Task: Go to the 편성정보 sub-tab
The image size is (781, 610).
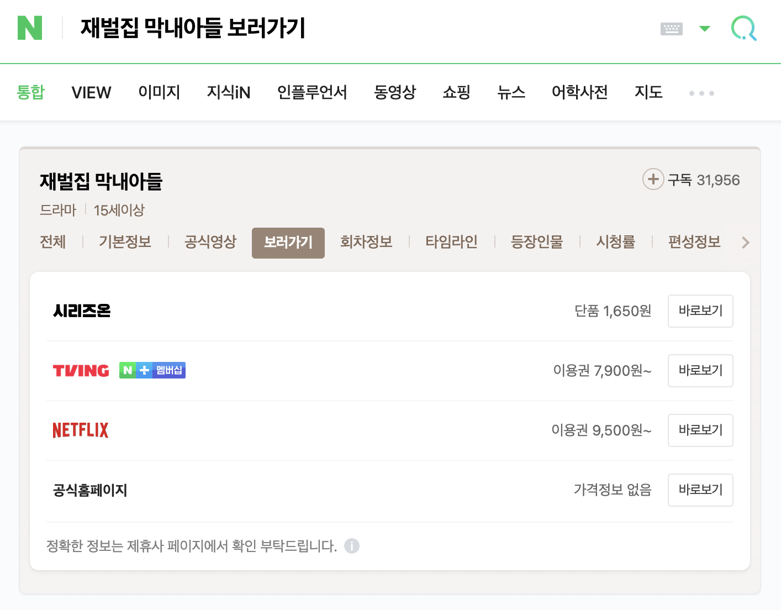Action: tap(694, 242)
